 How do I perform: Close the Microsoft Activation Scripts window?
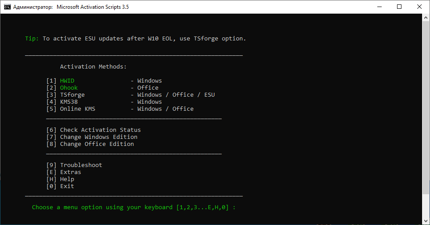coord(419,7)
